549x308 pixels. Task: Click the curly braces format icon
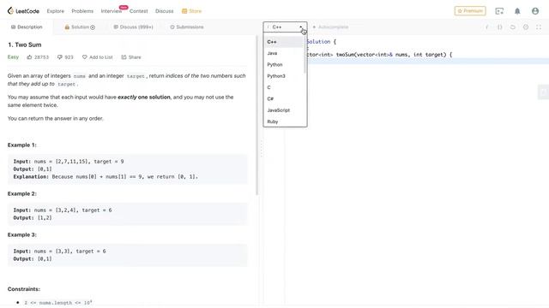pos(499,27)
